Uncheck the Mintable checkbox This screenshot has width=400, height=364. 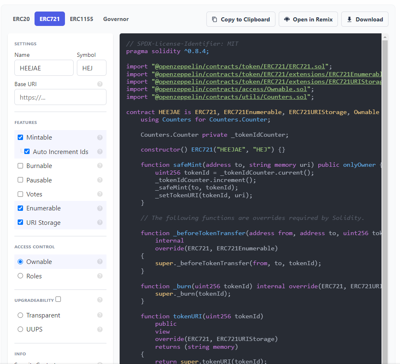(21, 138)
